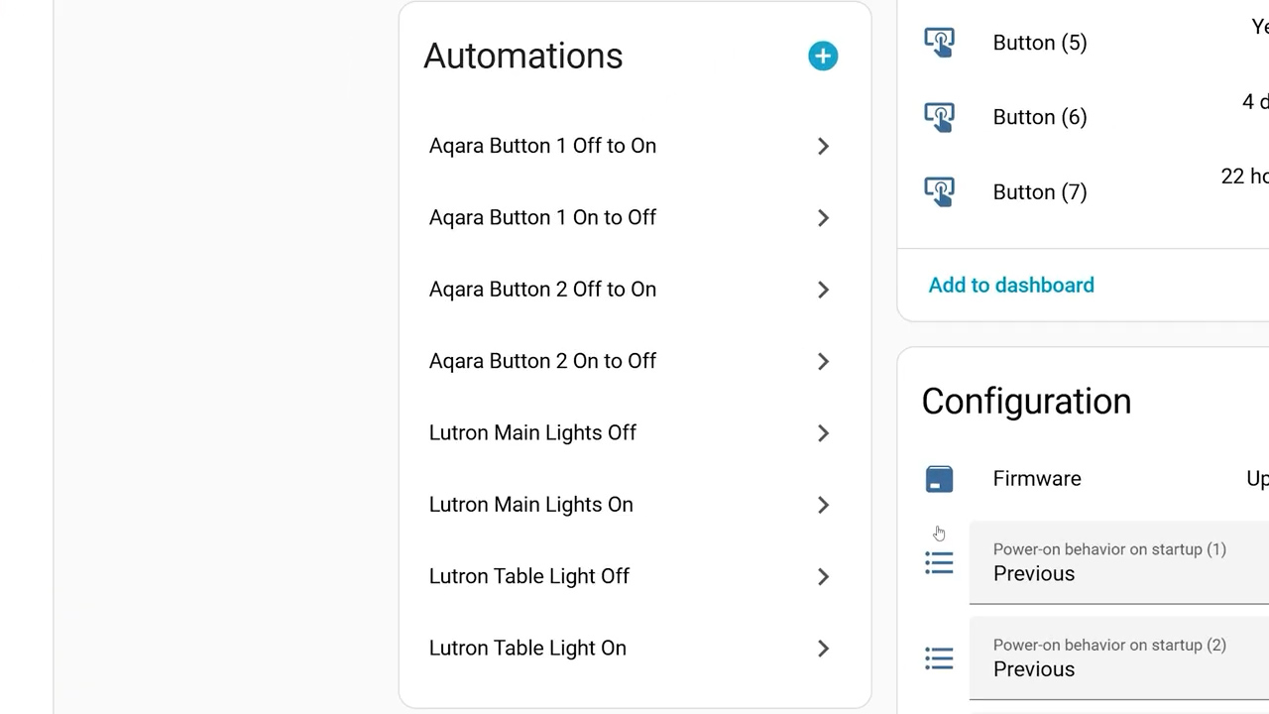The height and width of the screenshot is (714, 1269).
Task: Open Lutron Table Light Off automation
Action: pos(528,576)
